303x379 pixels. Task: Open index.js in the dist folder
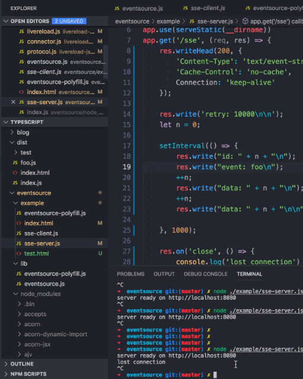55,183
